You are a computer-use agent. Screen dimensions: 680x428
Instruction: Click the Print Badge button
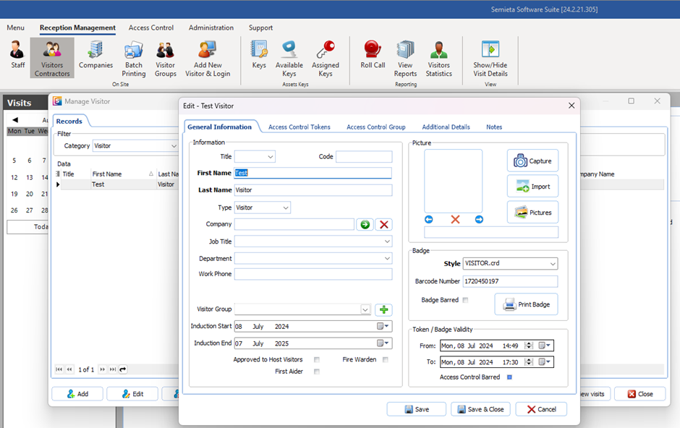527,304
